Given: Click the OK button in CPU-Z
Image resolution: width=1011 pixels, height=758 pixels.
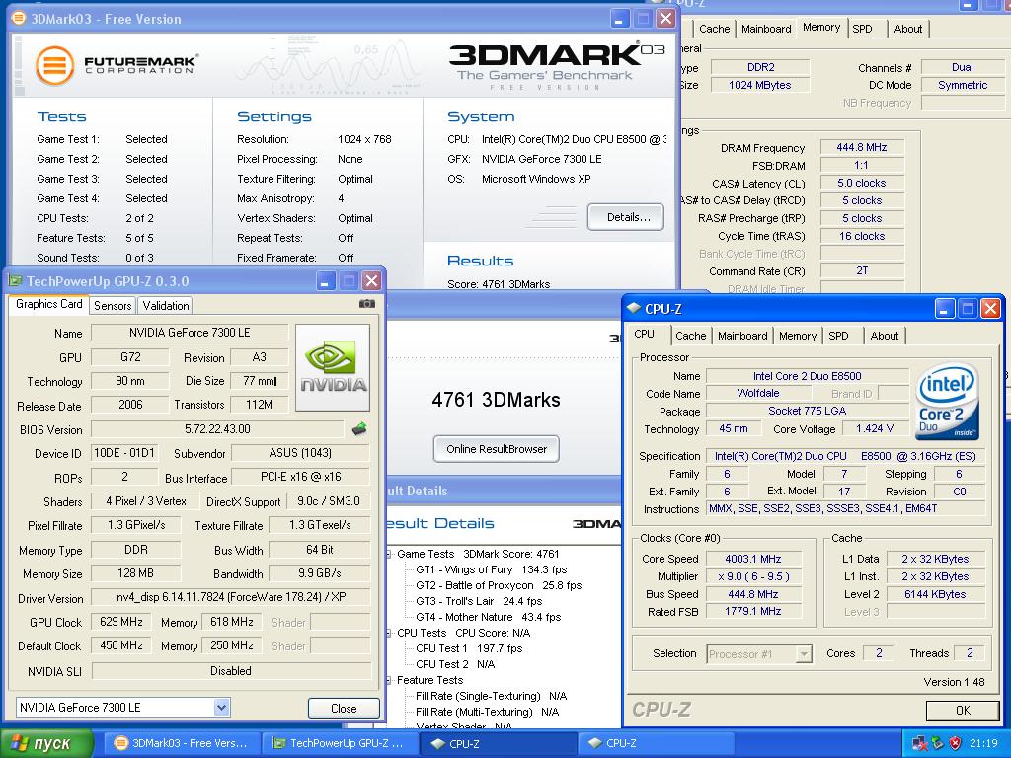Looking at the screenshot, I should [963, 711].
